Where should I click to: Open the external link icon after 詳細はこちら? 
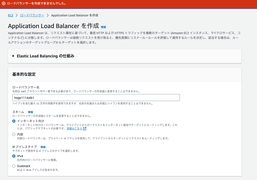(x=85, y=129)
